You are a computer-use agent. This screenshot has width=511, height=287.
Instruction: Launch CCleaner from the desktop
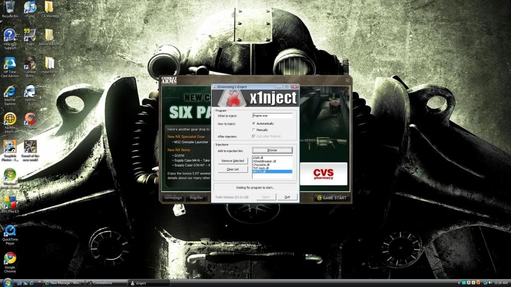click(30, 122)
